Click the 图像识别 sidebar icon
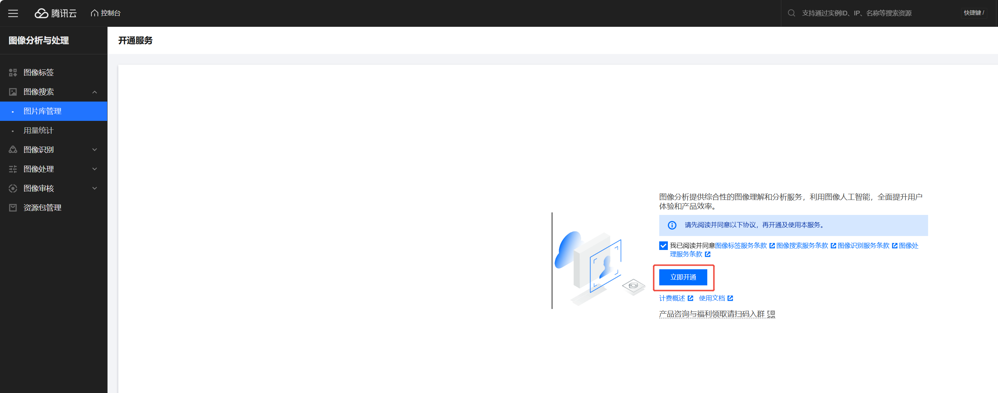 pos(13,150)
